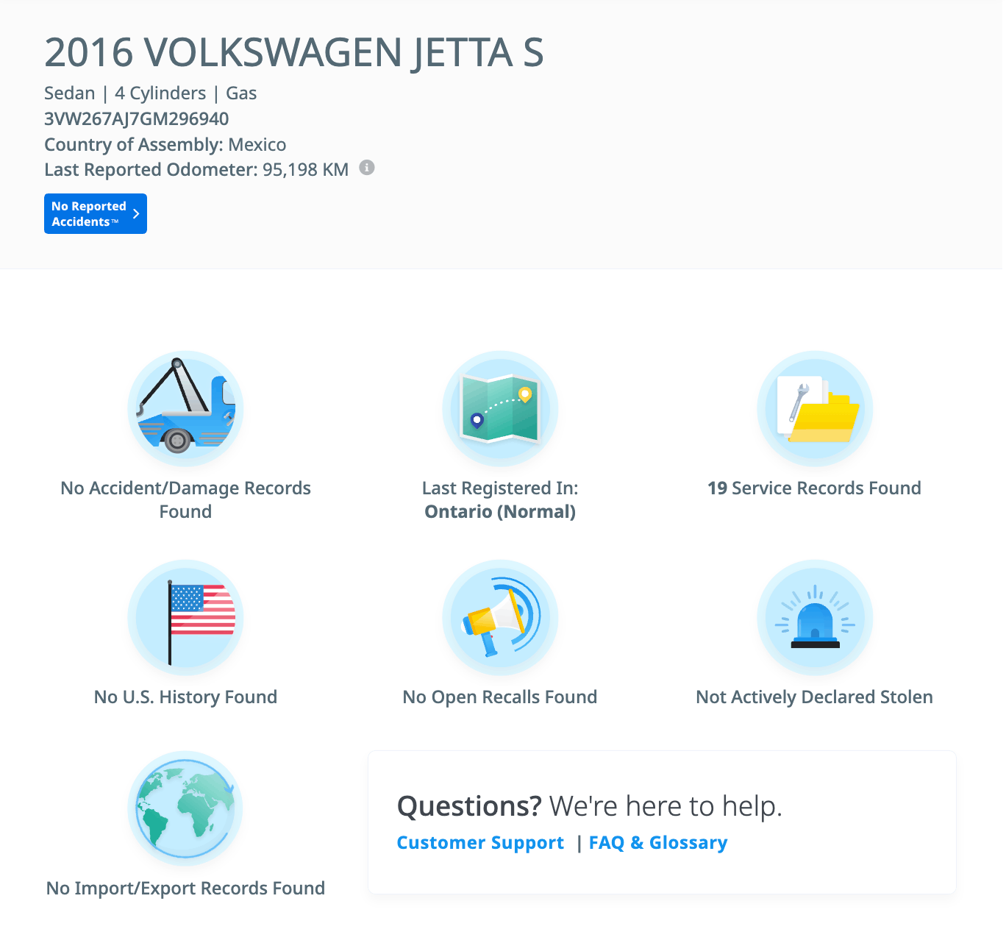Click 'Not Actively Declared Stolen' label

(814, 697)
